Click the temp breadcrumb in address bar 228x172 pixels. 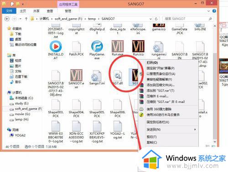92,19
